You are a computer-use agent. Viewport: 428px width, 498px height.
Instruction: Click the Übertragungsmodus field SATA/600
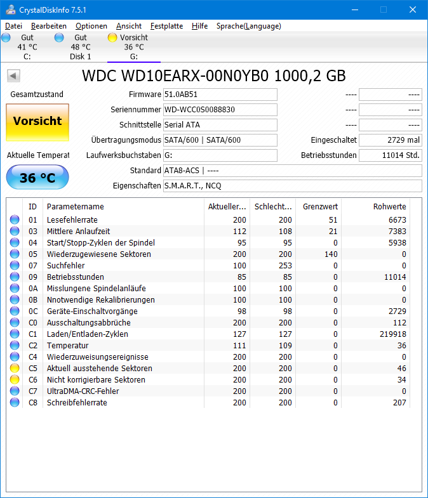(x=220, y=140)
